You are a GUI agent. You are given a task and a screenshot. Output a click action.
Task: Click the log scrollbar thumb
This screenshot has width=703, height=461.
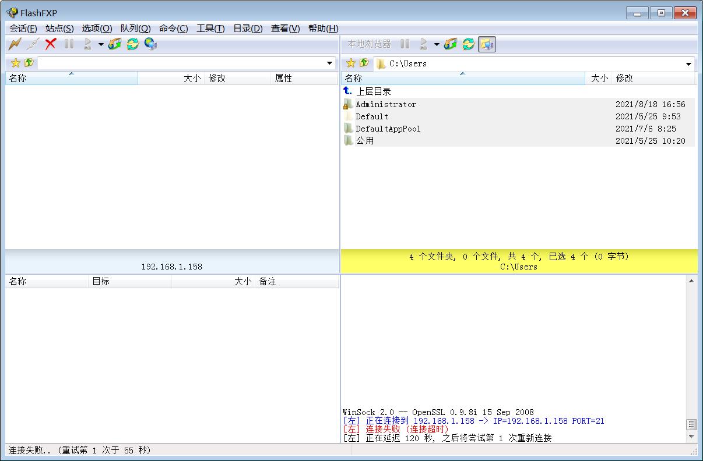(692, 424)
